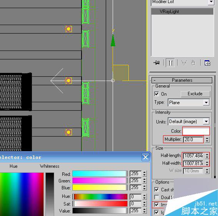Screen dimensions: 218x216
Task: Click the Value field showing 255
Action: [x=136, y=211]
